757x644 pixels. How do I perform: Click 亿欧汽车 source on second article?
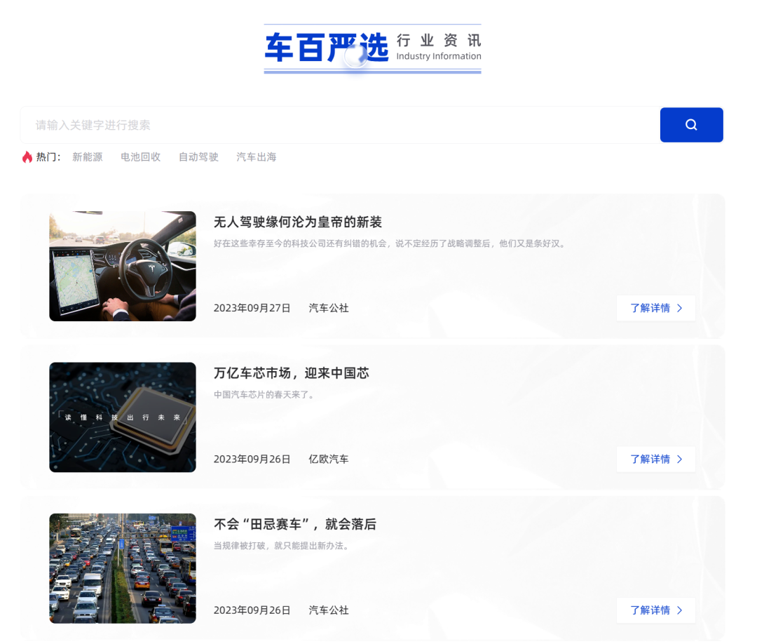coord(328,459)
